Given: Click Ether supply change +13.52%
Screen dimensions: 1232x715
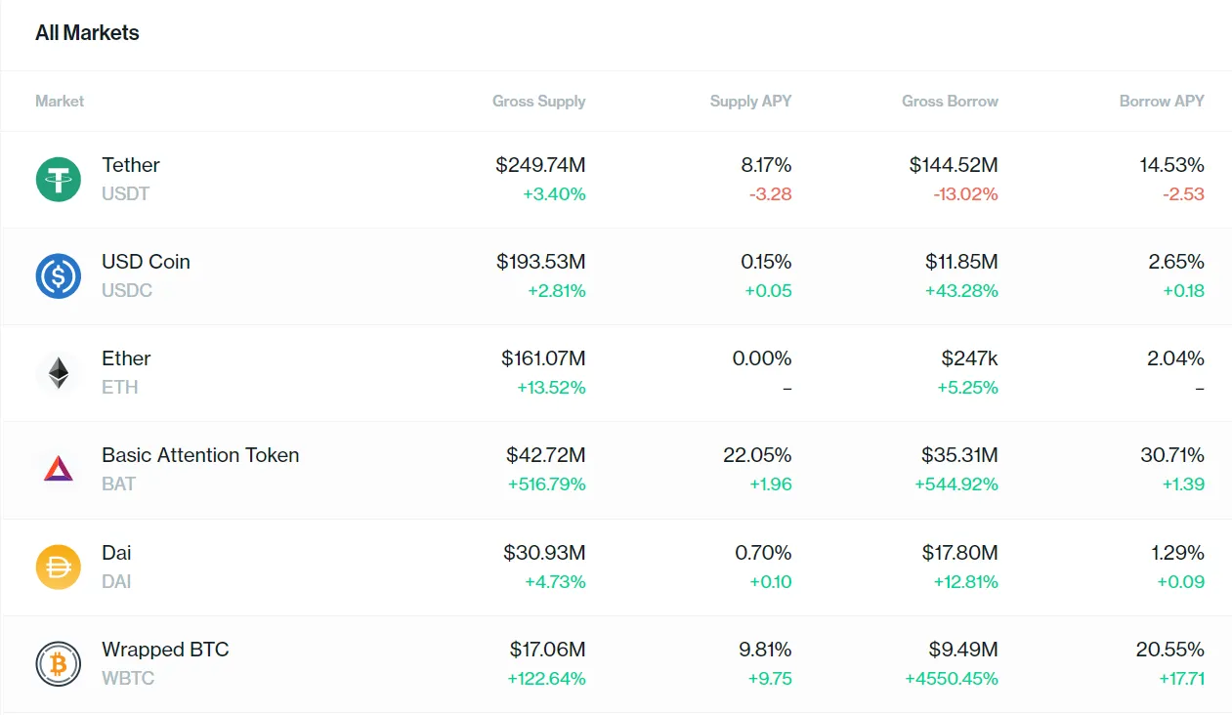Looking at the screenshot, I should [x=551, y=387].
